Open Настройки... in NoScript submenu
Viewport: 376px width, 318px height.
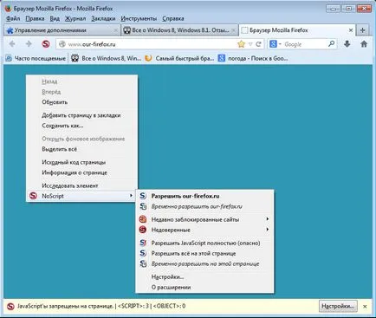tap(204, 277)
